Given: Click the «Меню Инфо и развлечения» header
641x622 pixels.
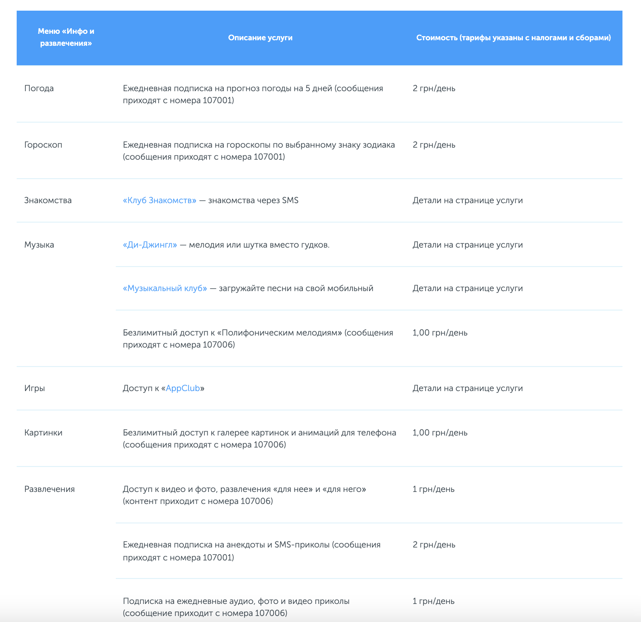Looking at the screenshot, I should (66, 37).
